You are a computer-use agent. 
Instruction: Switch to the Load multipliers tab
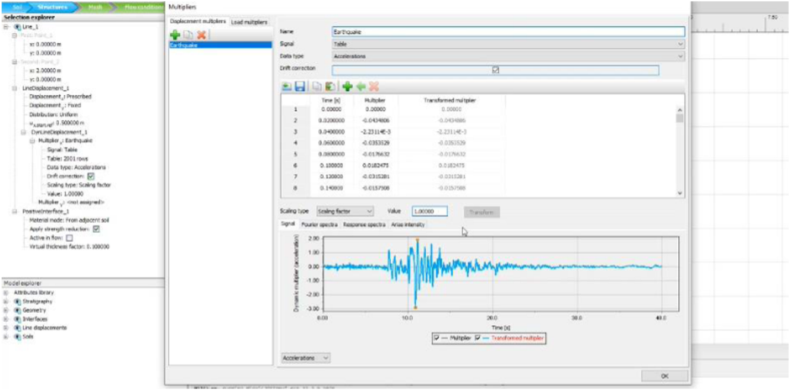[249, 22]
